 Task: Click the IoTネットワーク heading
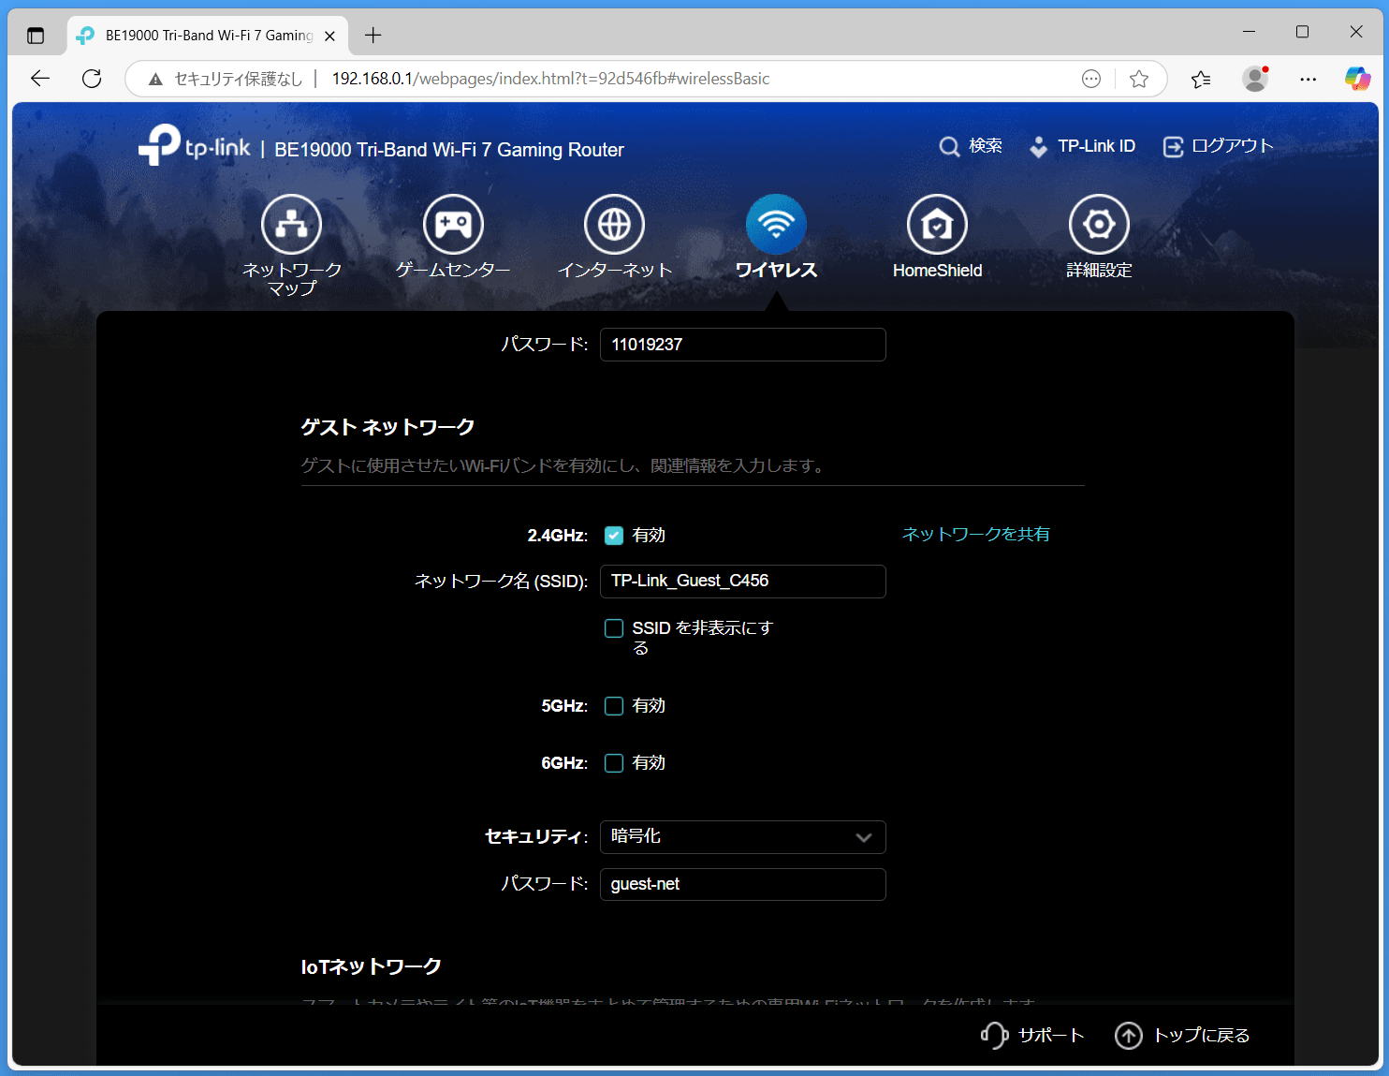coord(371,966)
